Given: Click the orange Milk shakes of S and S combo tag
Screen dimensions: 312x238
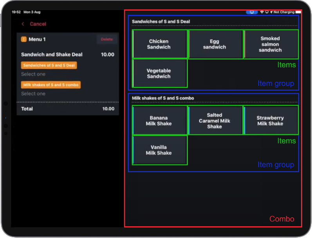Looking at the screenshot, I should click(51, 85).
